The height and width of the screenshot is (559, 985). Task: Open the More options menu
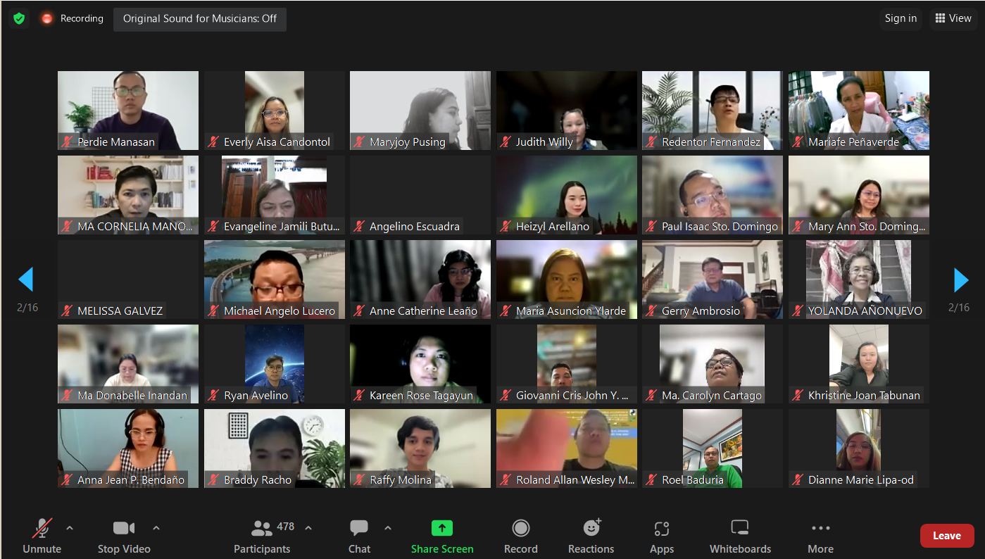820,536
